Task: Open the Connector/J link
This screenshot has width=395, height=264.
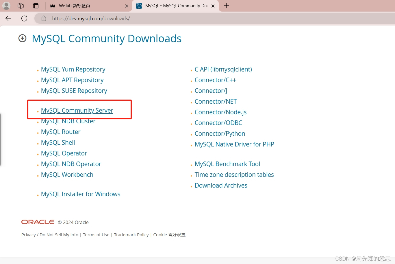Action: tap(211, 91)
